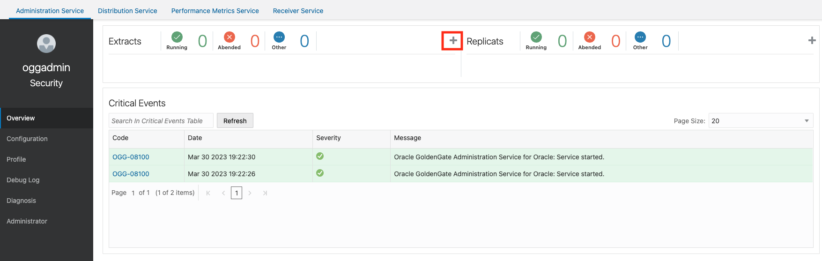Click Replicats Other count 0
822x261 pixels.
coord(666,41)
